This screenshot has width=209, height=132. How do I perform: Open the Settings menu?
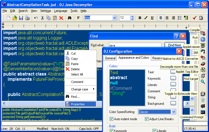[46, 11]
